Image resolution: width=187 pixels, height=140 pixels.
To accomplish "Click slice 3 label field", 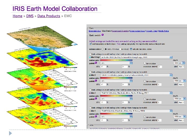I will 181,102.
